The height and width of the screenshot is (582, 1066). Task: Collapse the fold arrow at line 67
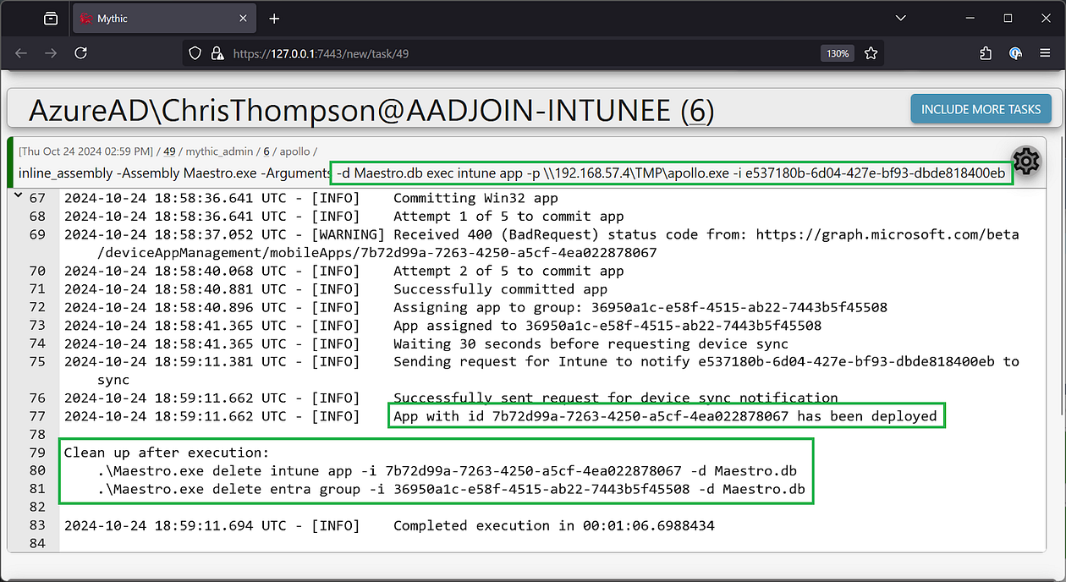pos(19,197)
